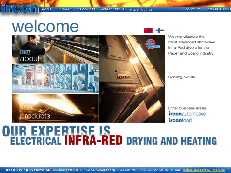231x173 pixels.
Task: Click the large infra-red dryer photo
Action: pos(132,79)
